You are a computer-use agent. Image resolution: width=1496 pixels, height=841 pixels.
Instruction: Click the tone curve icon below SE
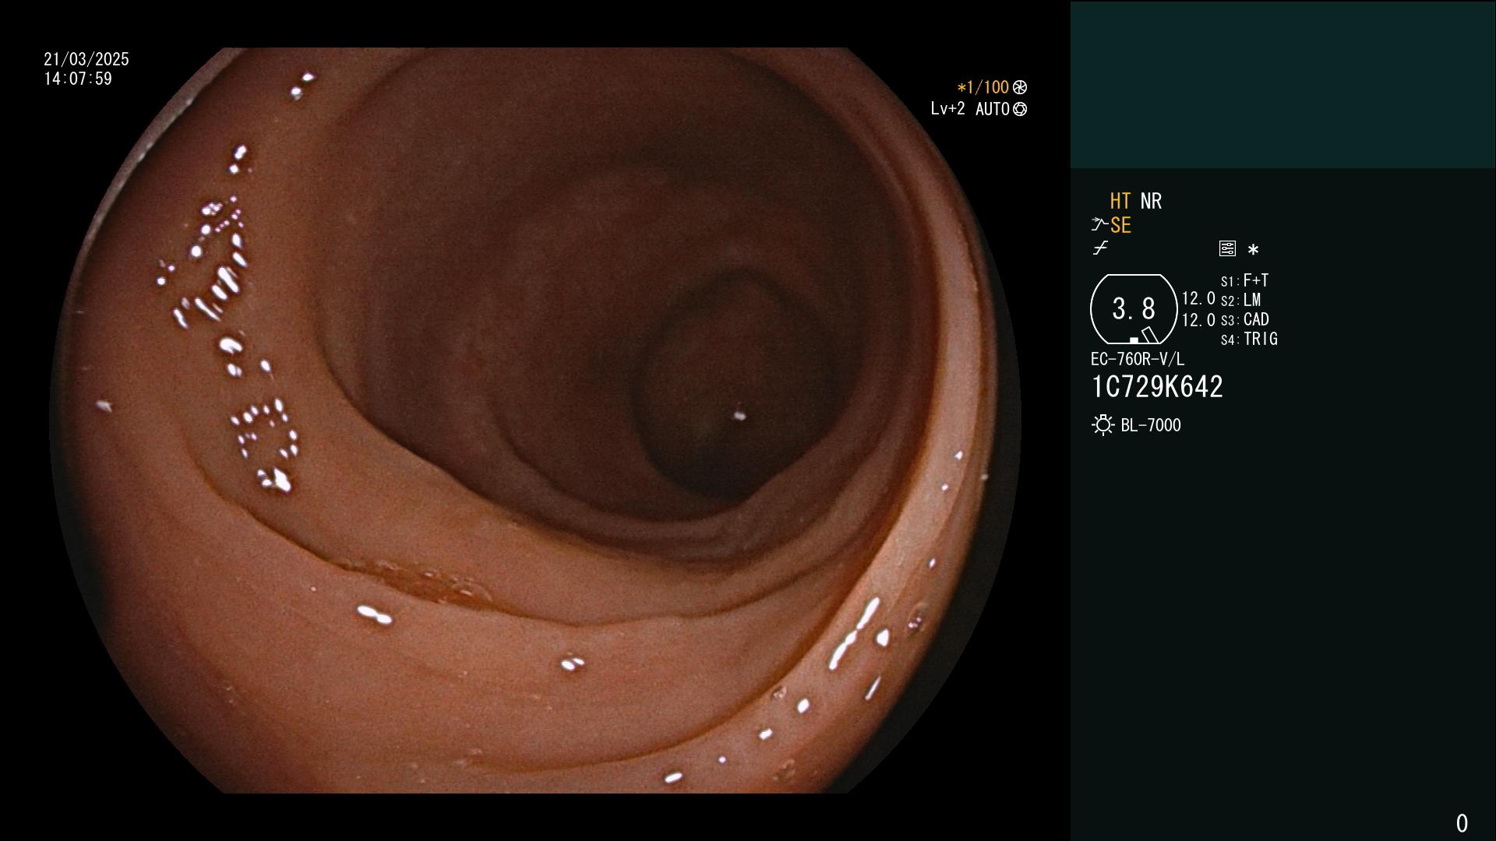point(1100,248)
